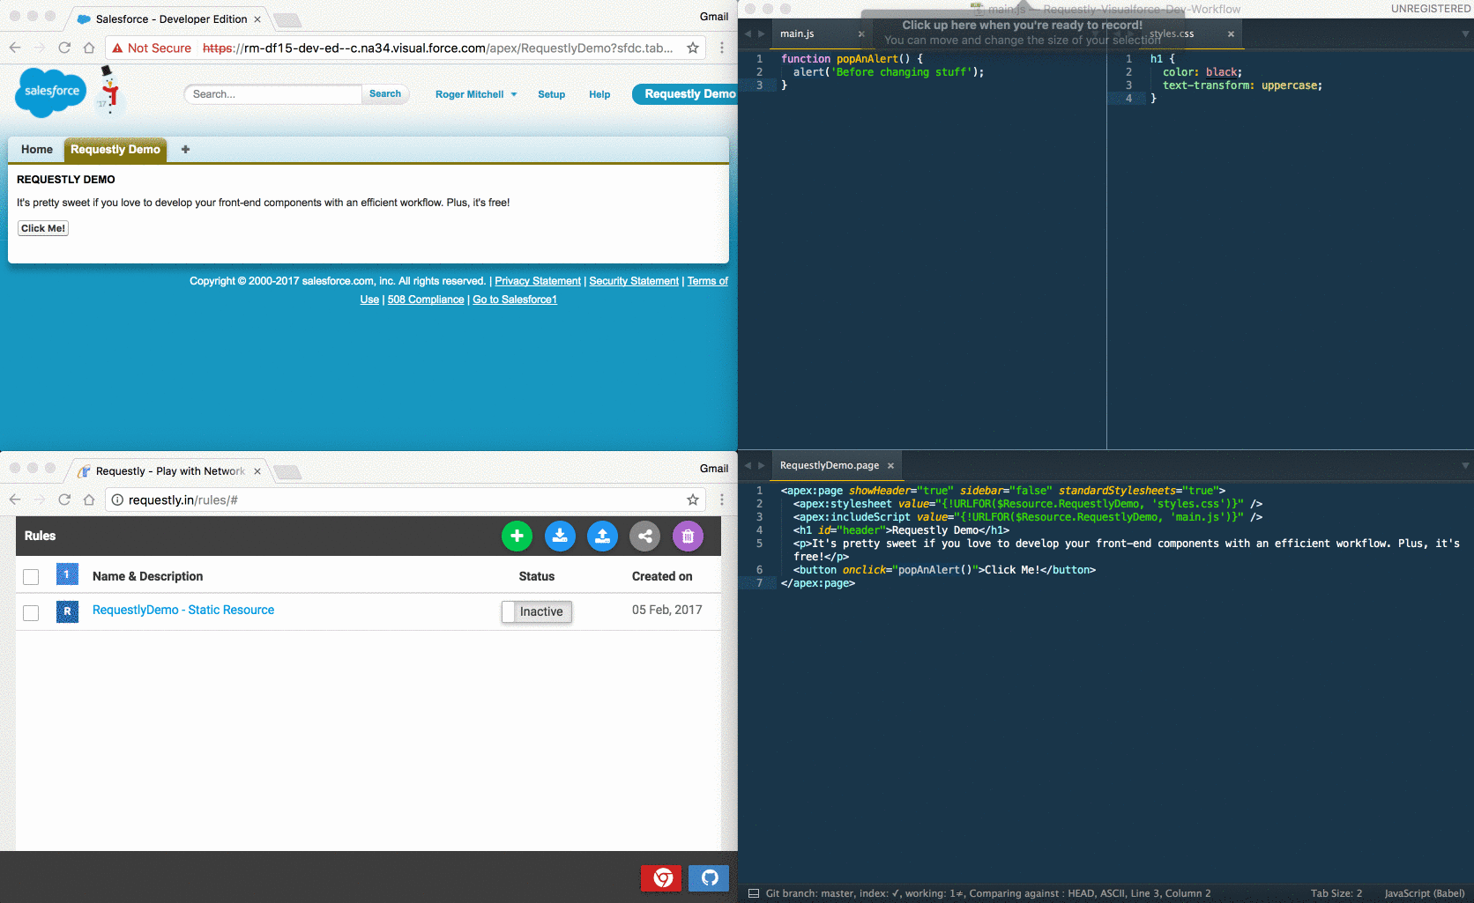
Task: Click the share rules icon
Action: tap(645, 536)
